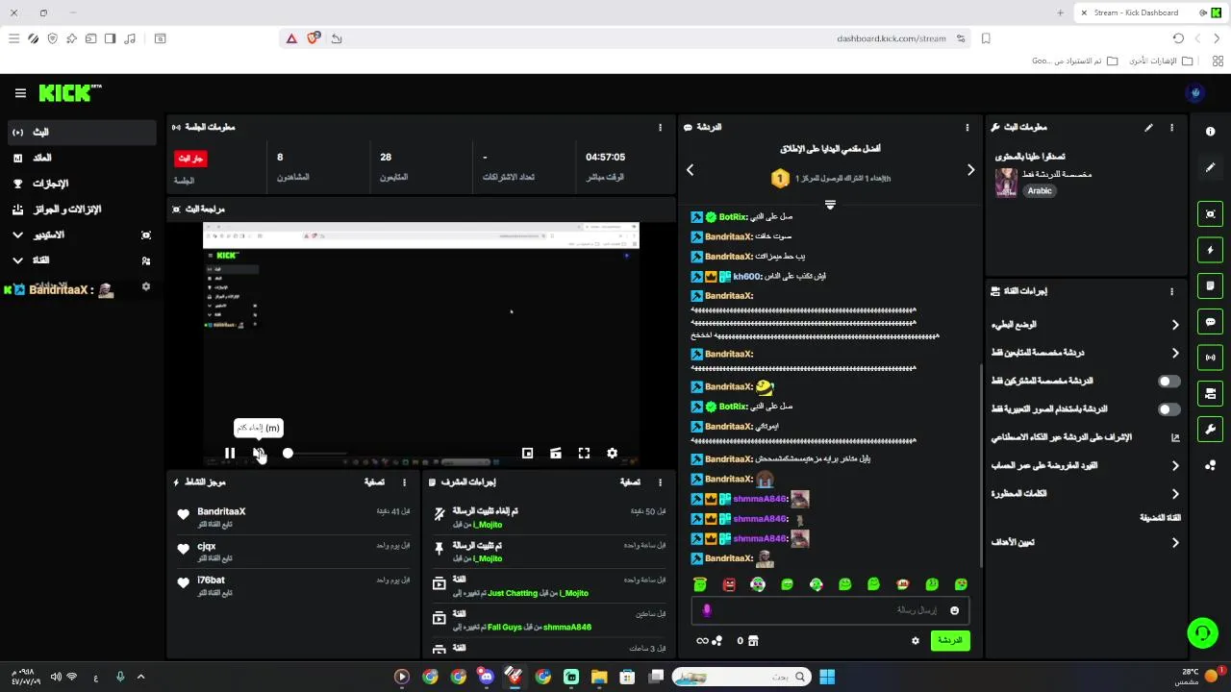Screen dimensions: 1231x692
Task: Open the Kick hamburger menu
Action: (20, 93)
